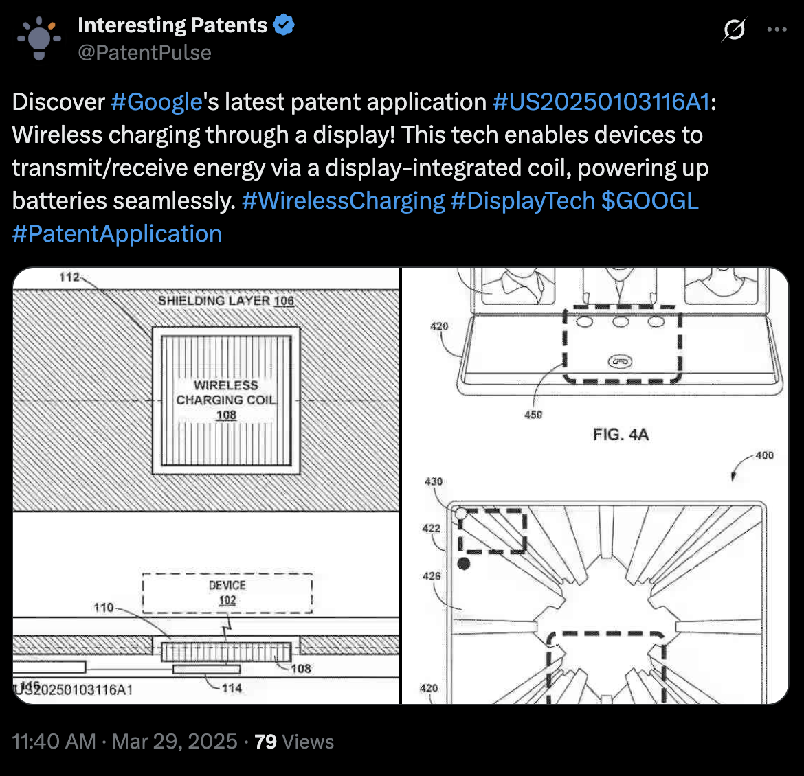Click the wireless charging coil 108 diagram
The height and width of the screenshot is (776, 804).
(226, 400)
